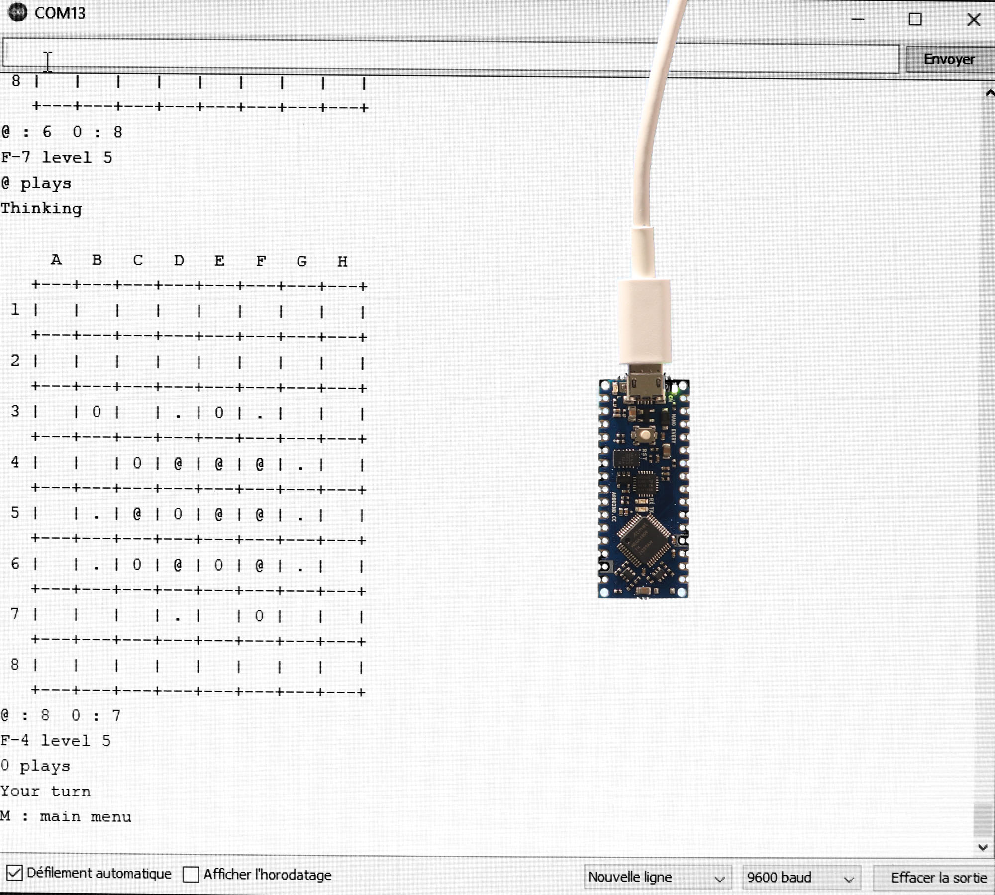Maximize the COM13 window
The height and width of the screenshot is (895, 995).
tap(915, 19)
